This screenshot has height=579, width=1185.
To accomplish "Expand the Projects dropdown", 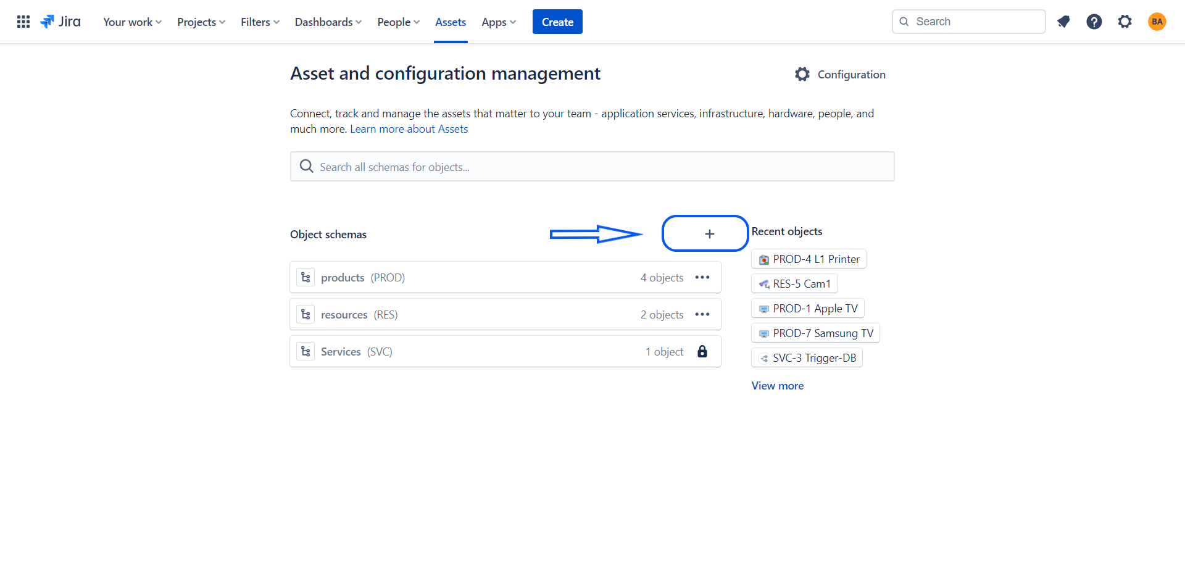I will coord(201,22).
